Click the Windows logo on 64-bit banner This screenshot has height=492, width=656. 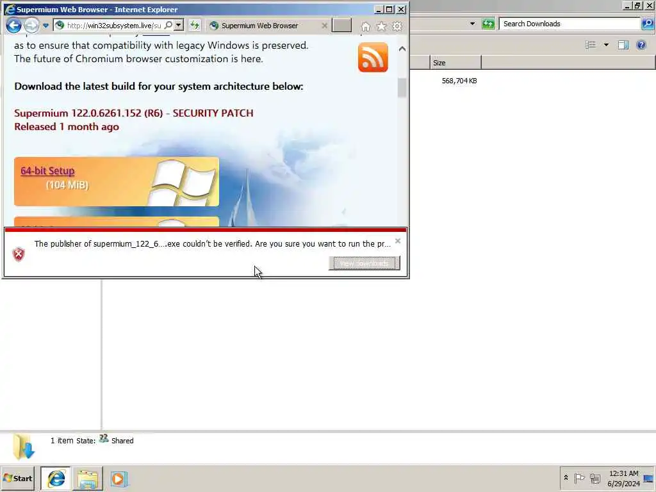click(x=183, y=183)
